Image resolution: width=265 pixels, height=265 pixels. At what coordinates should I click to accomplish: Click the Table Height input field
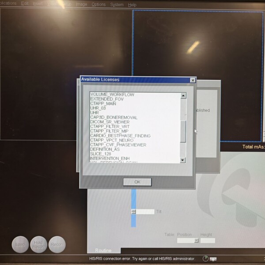coord(208,241)
